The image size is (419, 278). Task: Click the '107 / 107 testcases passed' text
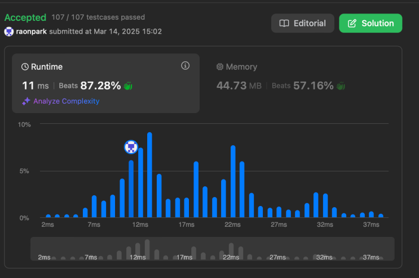(x=98, y=17)
